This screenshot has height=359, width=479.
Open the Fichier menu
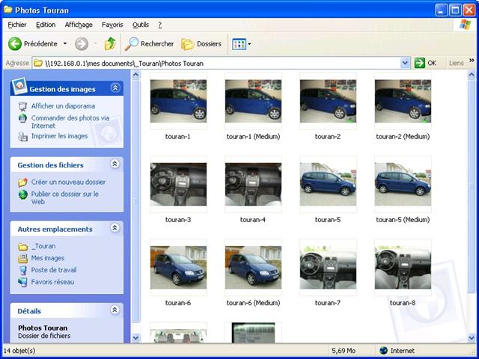tap(17, 25)
